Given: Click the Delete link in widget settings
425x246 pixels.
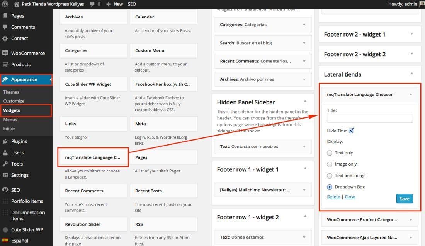Looking at the screenshot, I should pos(333,197).
